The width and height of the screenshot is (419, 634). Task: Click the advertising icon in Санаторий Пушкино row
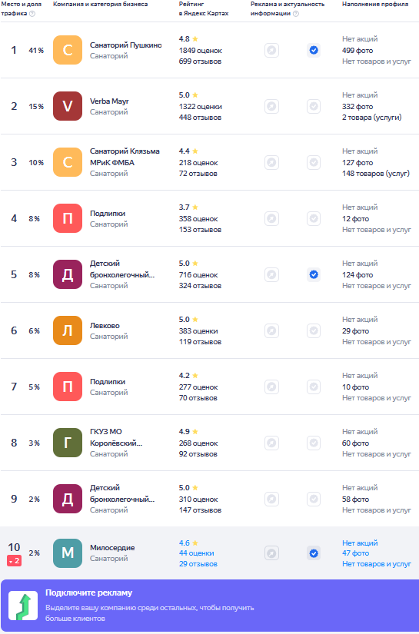pos(272,51)
